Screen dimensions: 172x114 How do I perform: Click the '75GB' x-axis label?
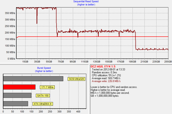(x=61, y=62)
